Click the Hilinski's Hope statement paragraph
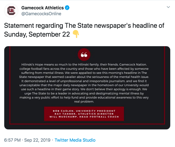Image resolution: width=175 pixels, height=147 pixels. tap(84, 83)
